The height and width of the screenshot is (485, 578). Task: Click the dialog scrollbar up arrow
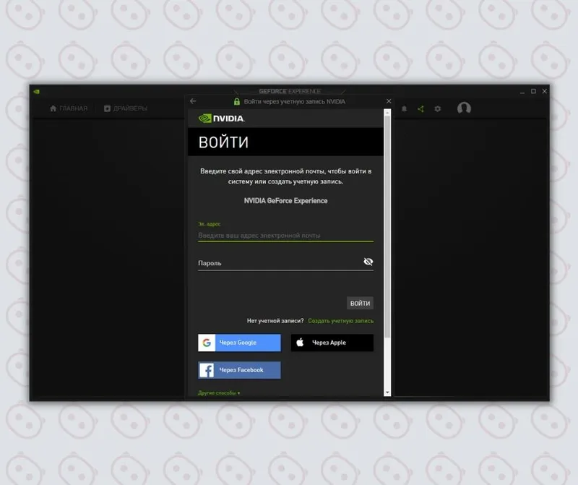(x=387, y=113)
